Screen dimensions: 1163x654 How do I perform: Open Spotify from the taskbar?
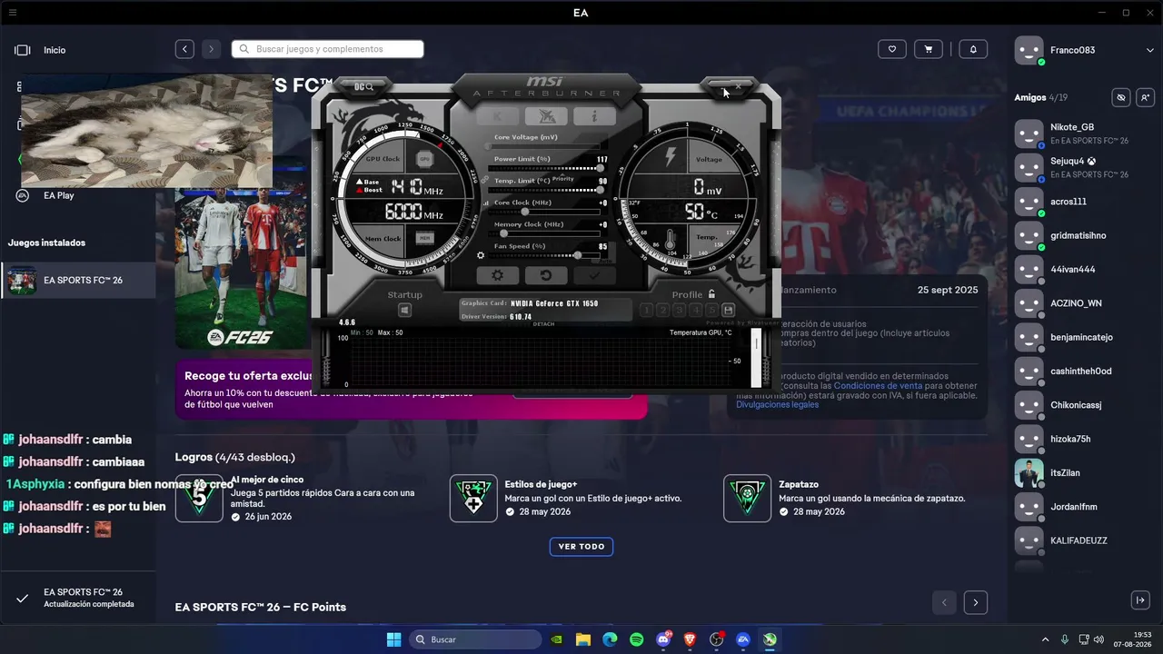coord(636,639)
